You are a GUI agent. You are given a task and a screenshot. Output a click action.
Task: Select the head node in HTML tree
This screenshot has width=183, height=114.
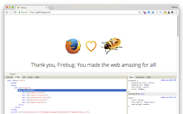[x=13, y=83]
